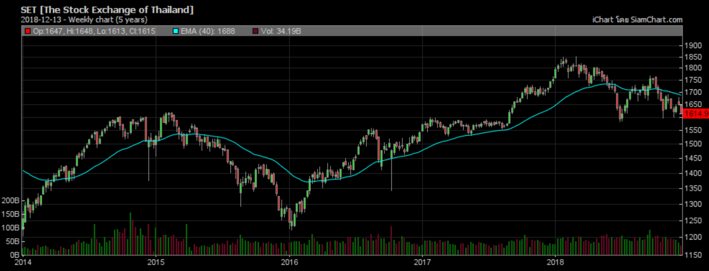Click the 2017 x-axis label

coord(422,262)
